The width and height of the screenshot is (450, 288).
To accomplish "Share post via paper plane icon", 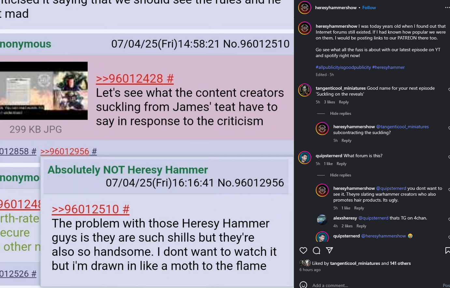I will (x=329, y=250).
